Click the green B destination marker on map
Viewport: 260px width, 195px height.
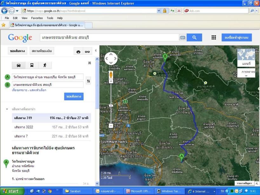point(165,57)
